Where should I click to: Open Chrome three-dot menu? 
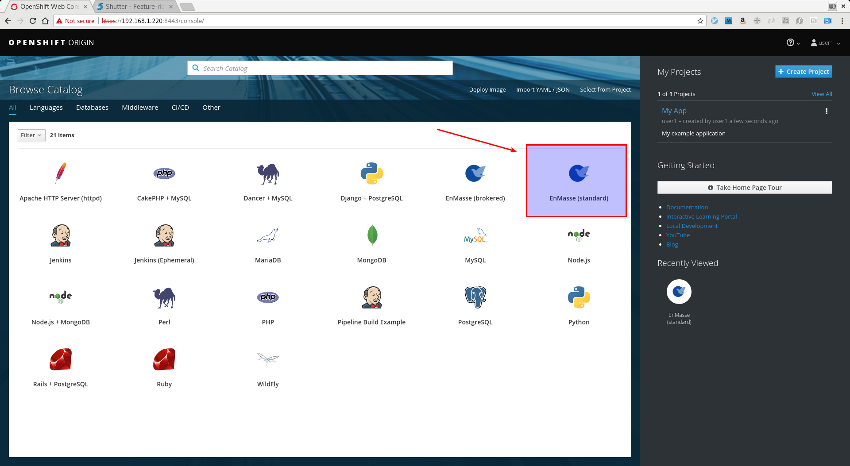point(842,21)
